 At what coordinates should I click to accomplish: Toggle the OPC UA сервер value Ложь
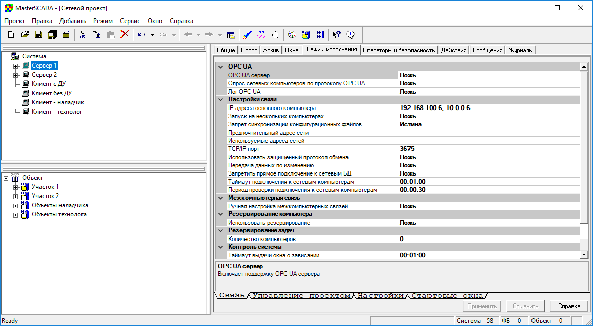pos(488,75)
